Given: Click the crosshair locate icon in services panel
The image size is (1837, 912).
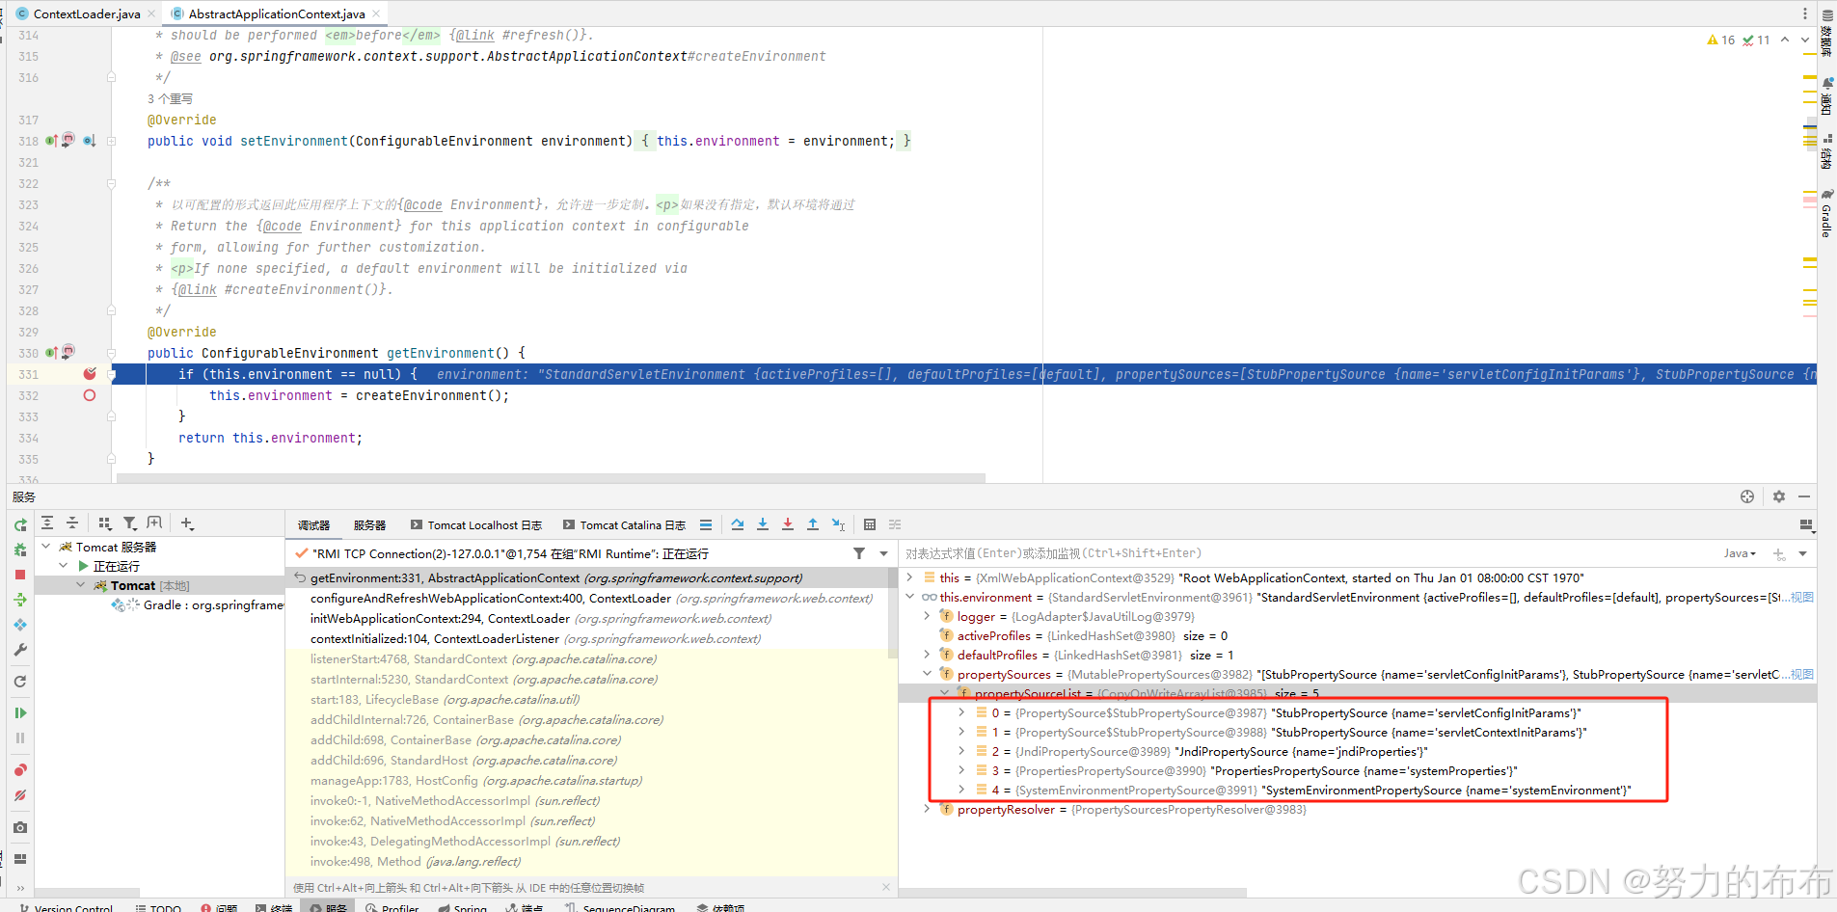Looking at the screenshot, I should coord(1747,496).
